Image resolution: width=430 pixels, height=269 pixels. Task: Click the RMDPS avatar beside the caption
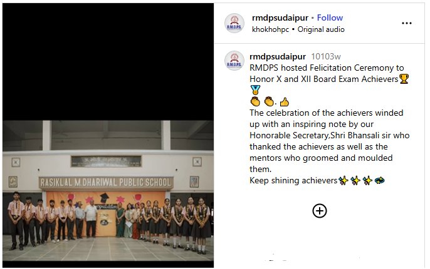[234, 61]
